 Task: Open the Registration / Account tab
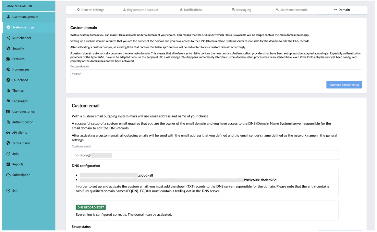[x=141, y=10]
